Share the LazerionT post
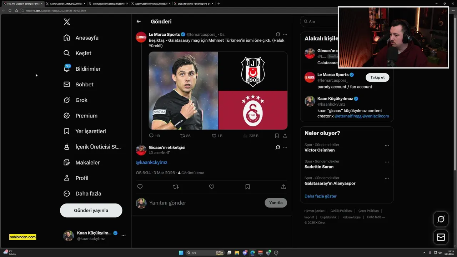 point(283,187)
